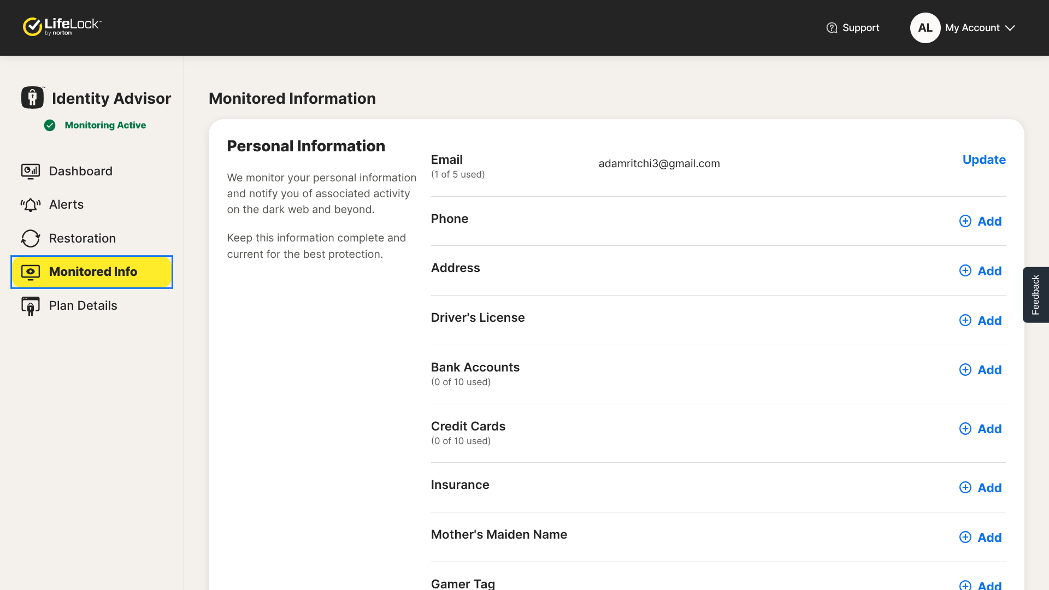Click the Address row label
The image size is (1049, 590).
(x=455, y=268)
